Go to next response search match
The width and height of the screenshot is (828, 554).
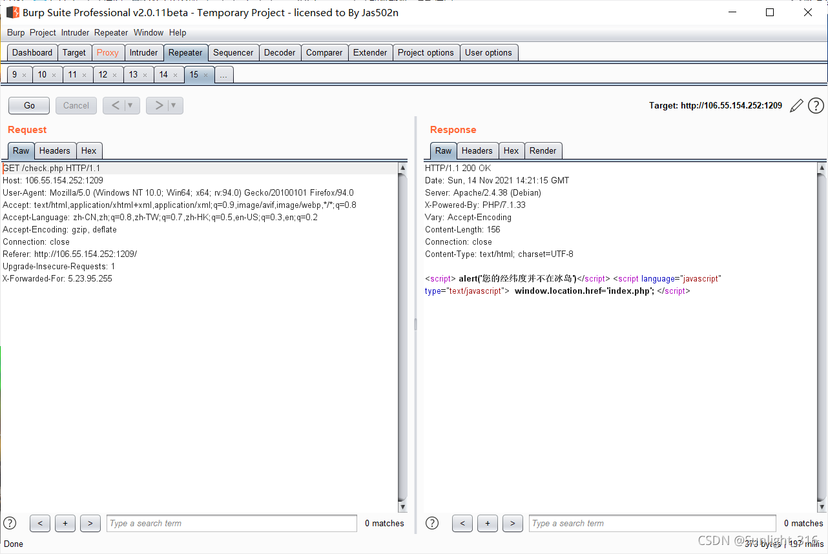pyautogui.click(x=513, y=523)
